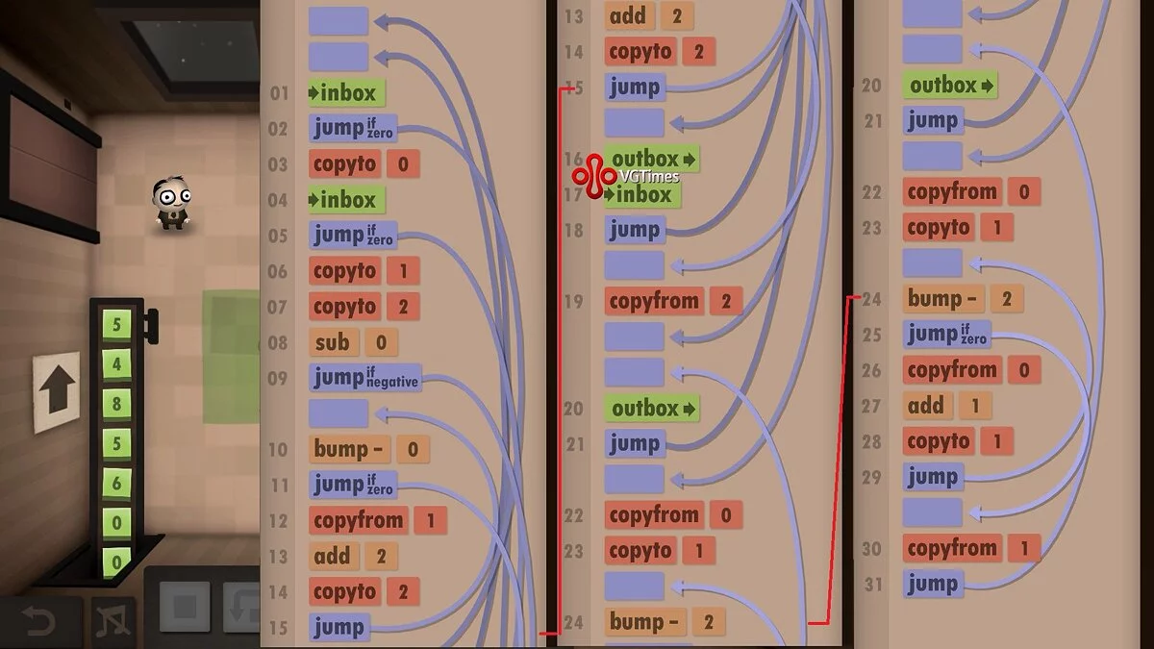
Task: Select the inbox tile showing 4
Action: click(x=117, y=364)
